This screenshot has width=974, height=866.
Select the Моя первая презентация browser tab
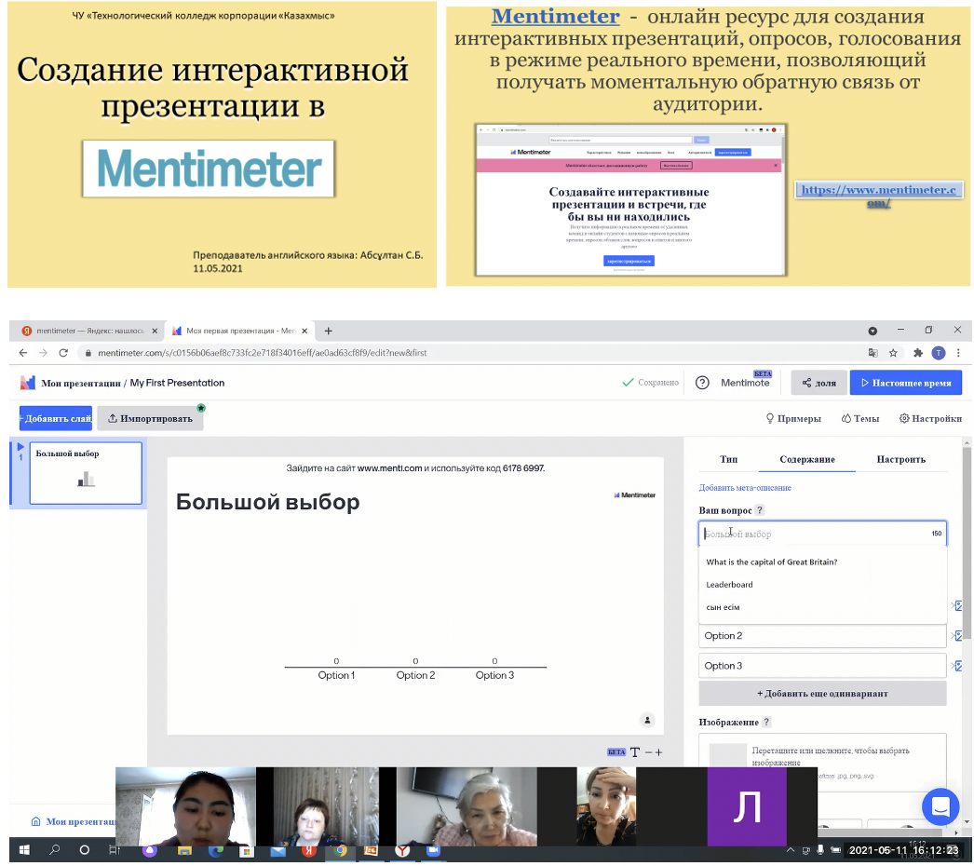(239, 332)
